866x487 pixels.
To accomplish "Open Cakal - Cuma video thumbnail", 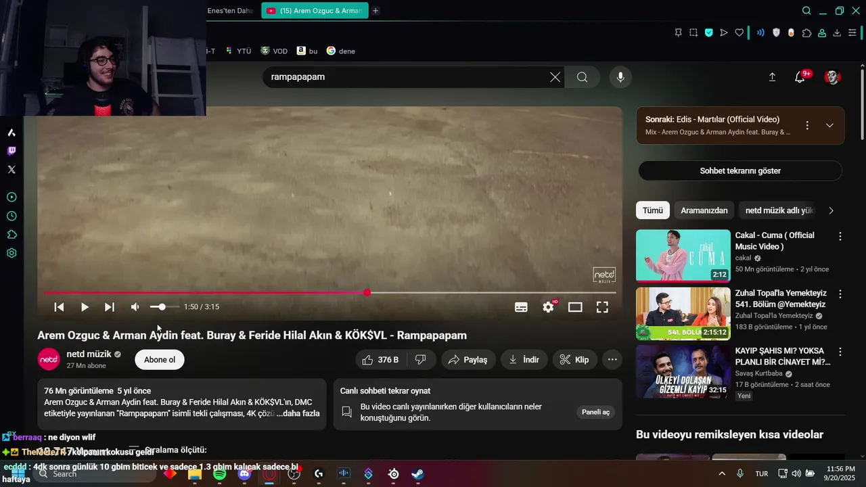I will pyautogui.click(x=683, y=256).
